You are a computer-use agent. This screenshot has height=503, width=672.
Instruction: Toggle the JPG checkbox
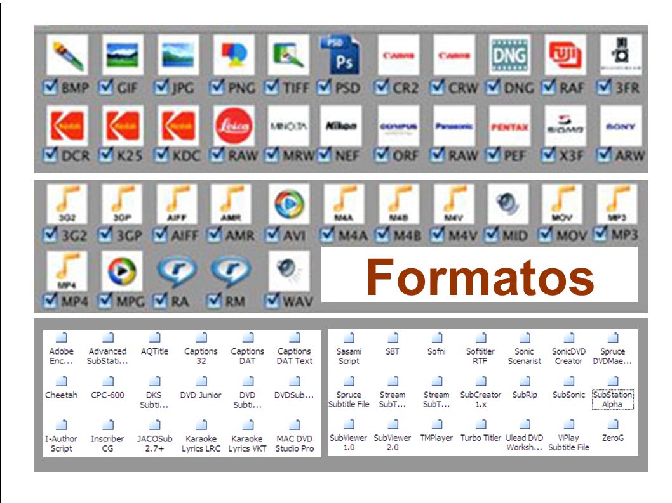(x=161, y=88)
